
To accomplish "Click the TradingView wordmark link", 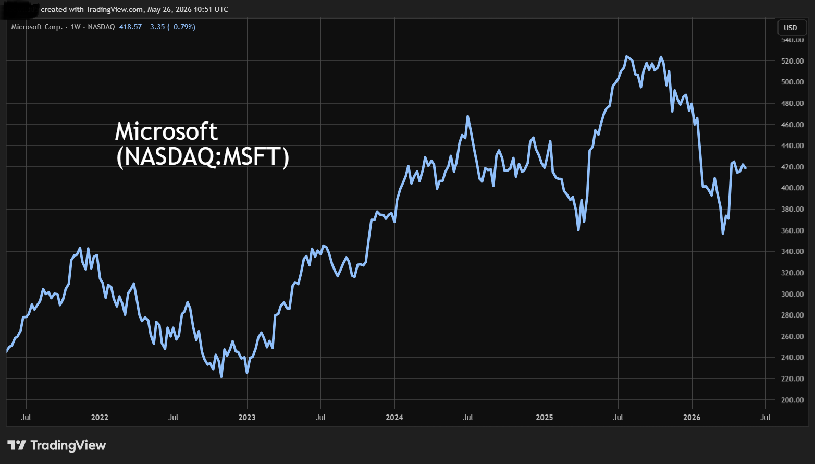I will (x=68, y=445).
